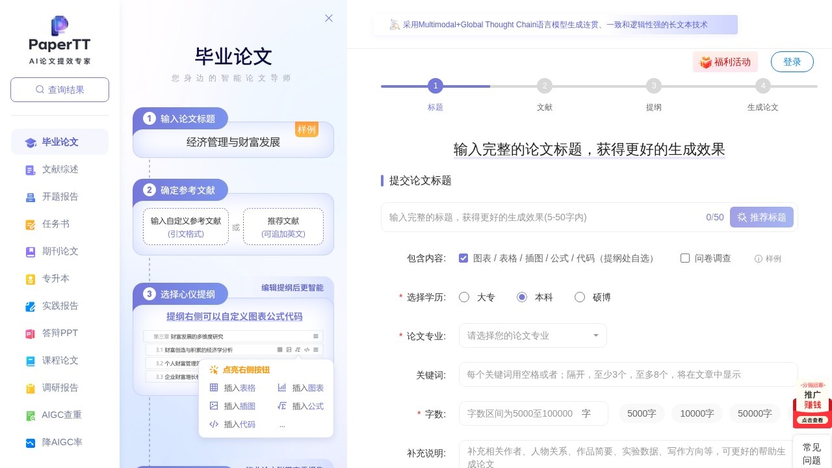Select the 10000字 word count preset
Viewport: 832px width, 468px height.
pyautogui.click(x=697, y=413)
